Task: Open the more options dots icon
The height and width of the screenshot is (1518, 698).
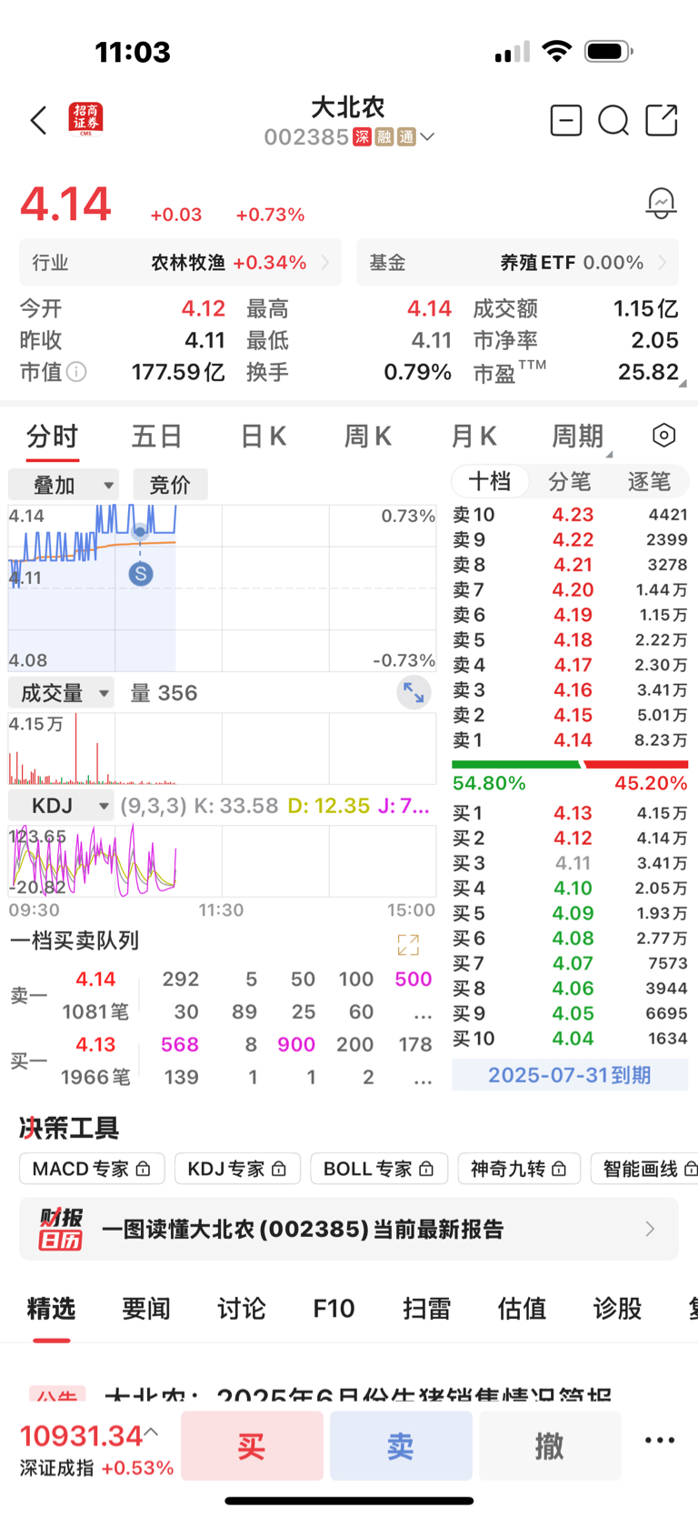Action: click(x=660, y=1440)
